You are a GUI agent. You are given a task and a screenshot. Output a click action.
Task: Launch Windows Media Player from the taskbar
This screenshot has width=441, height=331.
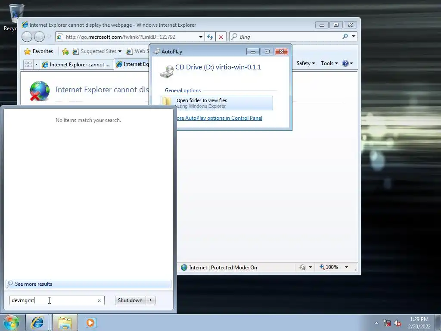(x=91, y=322)
